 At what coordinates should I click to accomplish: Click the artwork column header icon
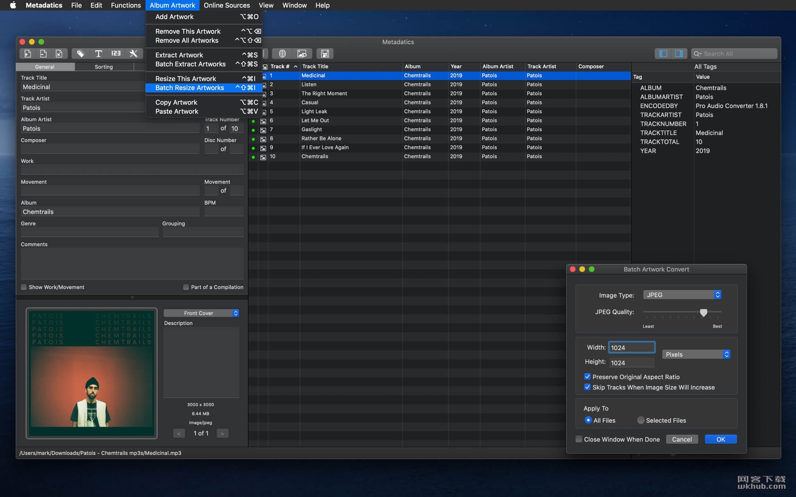click(265, 67)
